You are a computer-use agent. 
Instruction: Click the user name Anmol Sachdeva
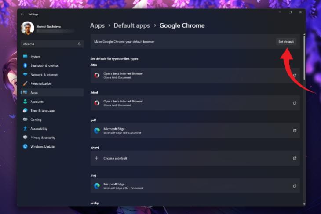coord(49,27)
